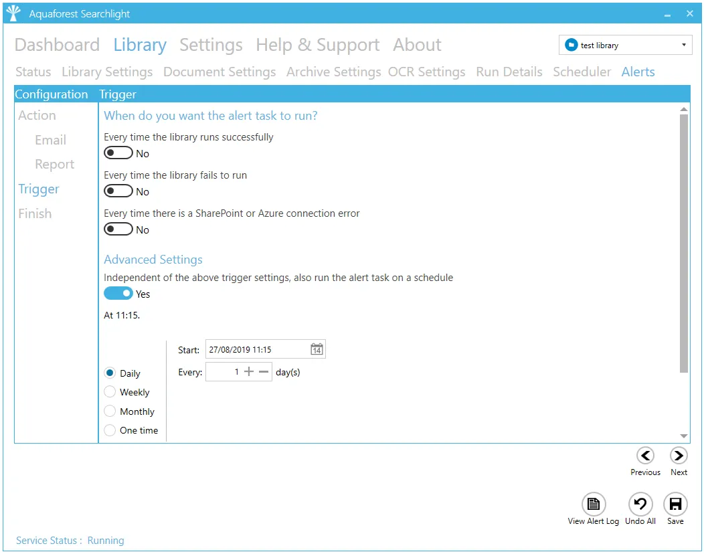This screenshot has height=554, width=704.
Task: Go to the Email configuration step
Action: 50,140
